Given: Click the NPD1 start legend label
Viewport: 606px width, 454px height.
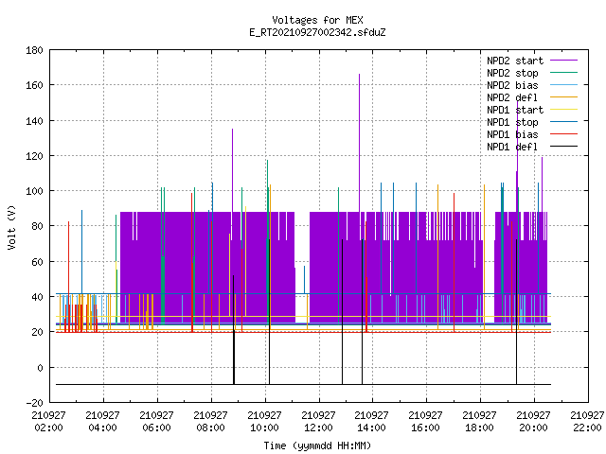Looking at the screenshot, I should point(515,110).
